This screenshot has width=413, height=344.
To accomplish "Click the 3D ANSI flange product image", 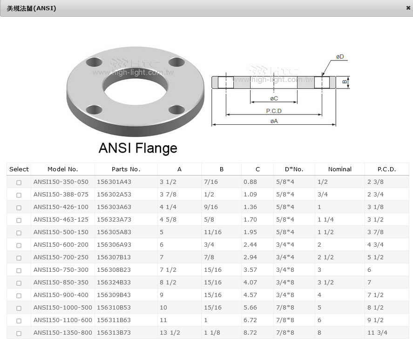I will [x=135, y=88].
